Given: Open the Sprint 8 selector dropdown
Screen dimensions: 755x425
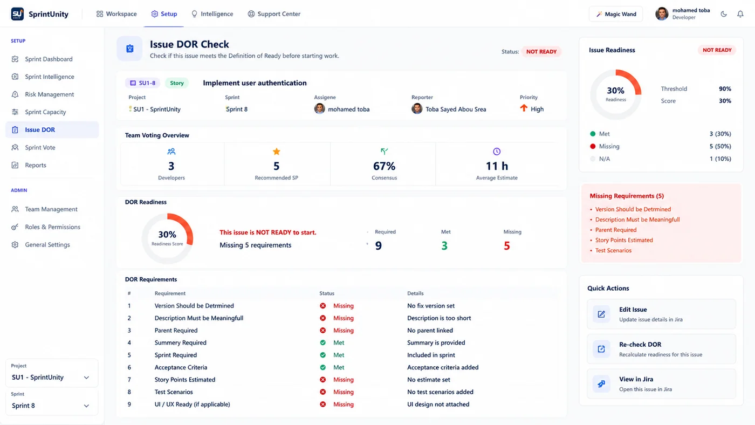Looking at the screenshot, I should click(x=52, y=401).
